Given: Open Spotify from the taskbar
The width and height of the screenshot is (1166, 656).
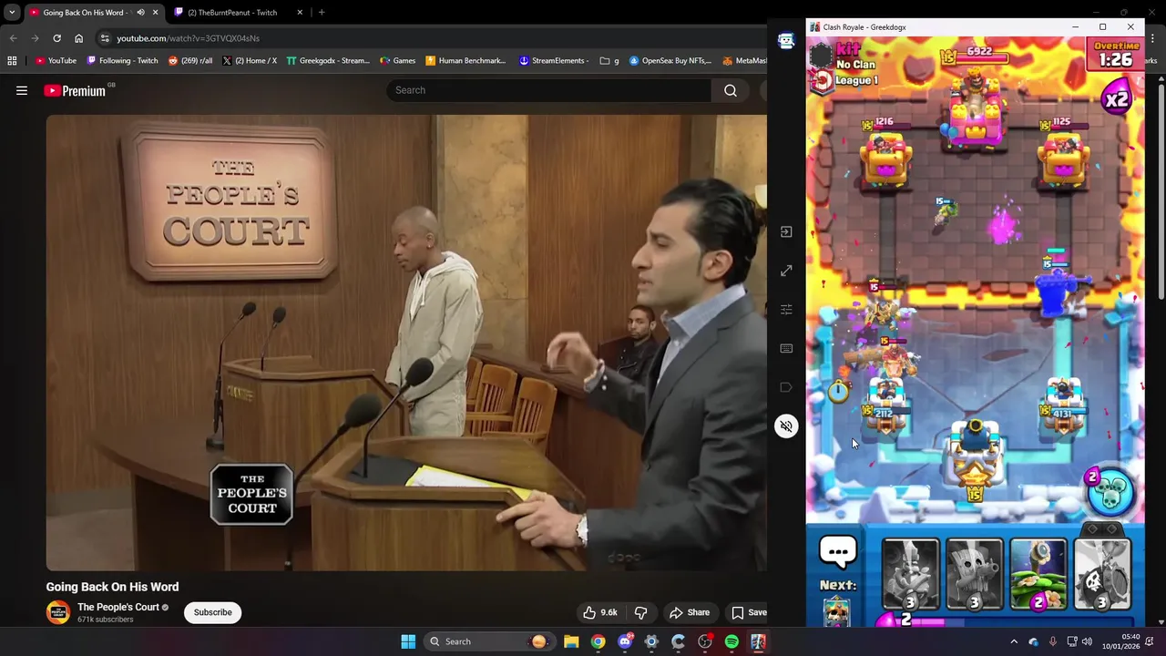Looking at the screenshot, I should 731,641.
